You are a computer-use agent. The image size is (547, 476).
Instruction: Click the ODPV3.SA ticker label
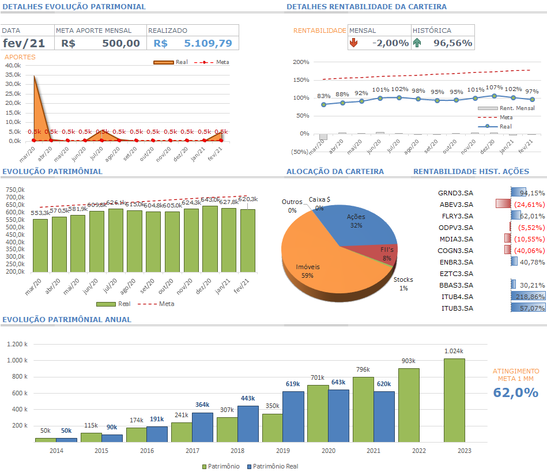pyautogui.click(x=455, y=228)
